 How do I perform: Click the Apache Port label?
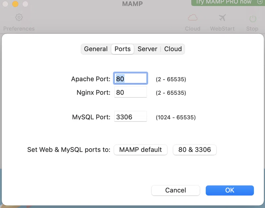pos(90,79)
